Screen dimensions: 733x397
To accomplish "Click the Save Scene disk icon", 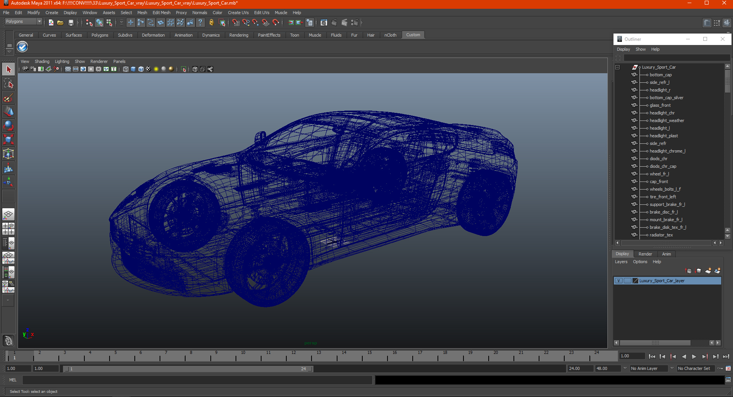I will click(x=71, y=23).
